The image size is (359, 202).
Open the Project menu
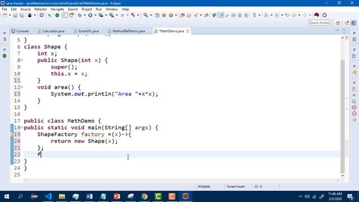click(87, 9)
